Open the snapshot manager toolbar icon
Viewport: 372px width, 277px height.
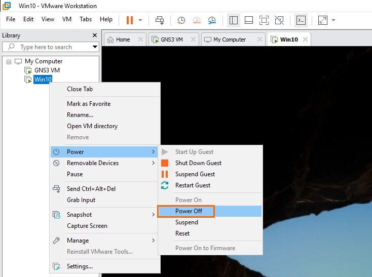point(212,20)
